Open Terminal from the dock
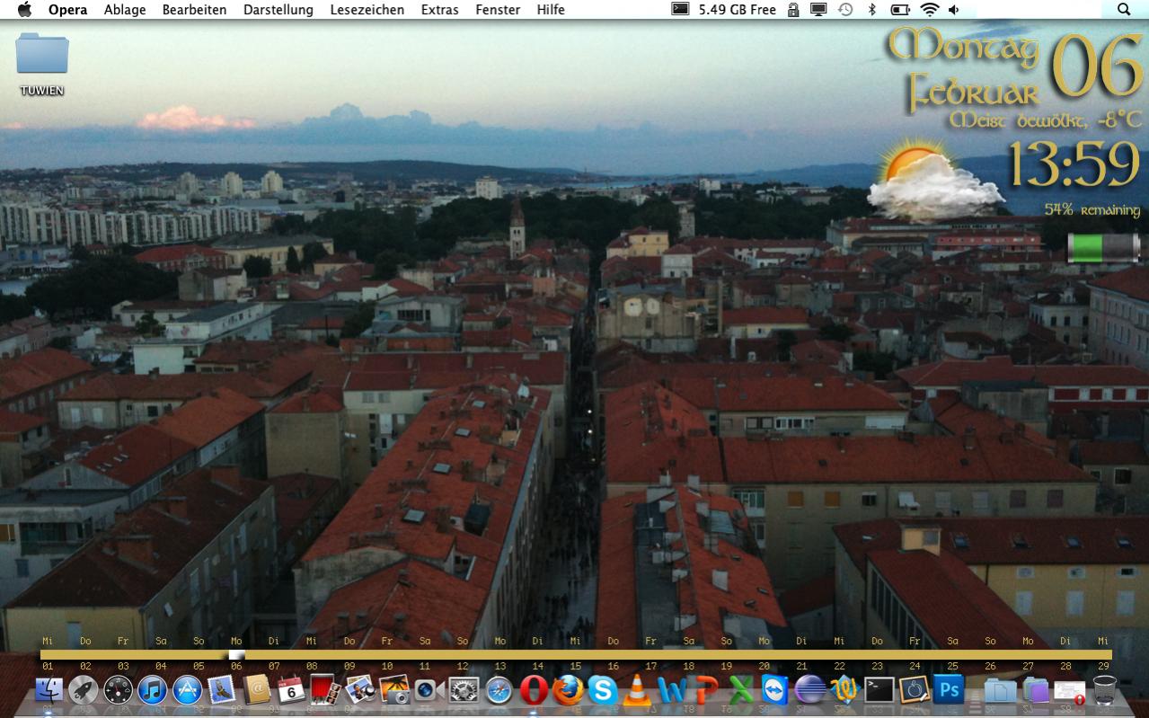The image size is (1149, 718). [x=879, y=690]
